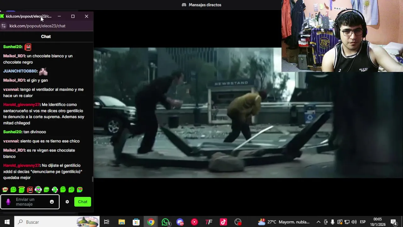Click the cat emote in JUANCHITO0880's message

click(x=43, y=71)
